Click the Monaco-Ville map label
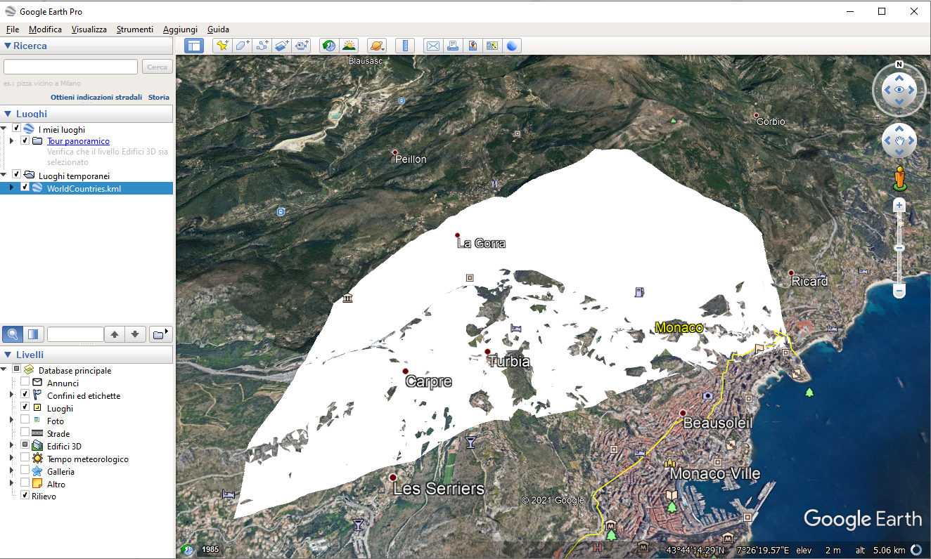This screenshot has height=559, width=931. pyautogui.click(x=715, y=473)
